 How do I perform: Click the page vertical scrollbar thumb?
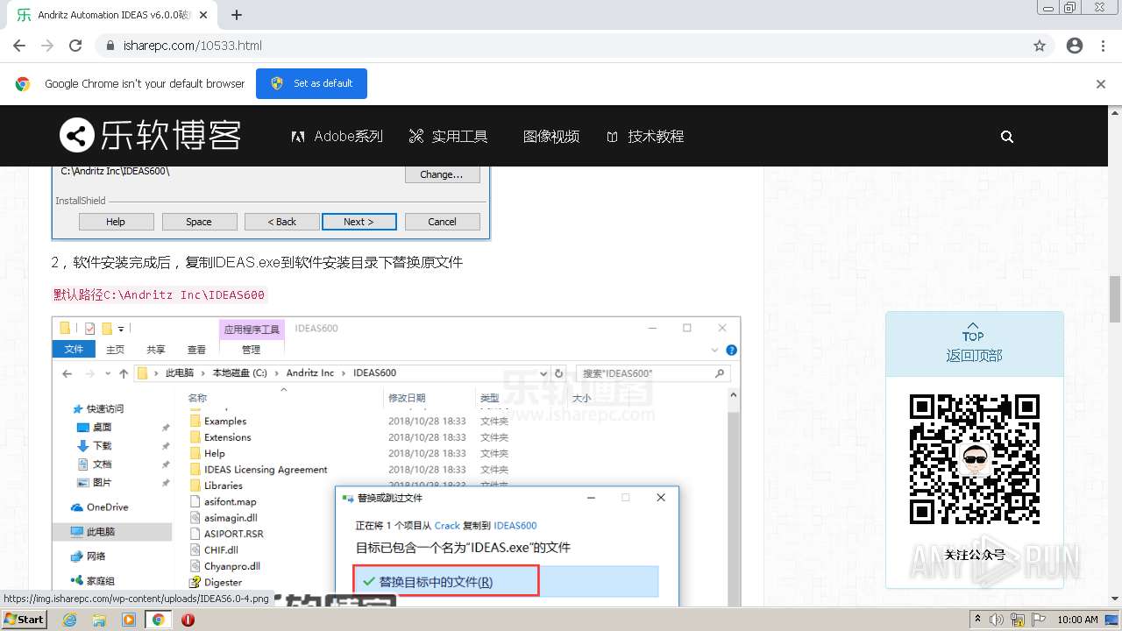(x=1114, y=298)
